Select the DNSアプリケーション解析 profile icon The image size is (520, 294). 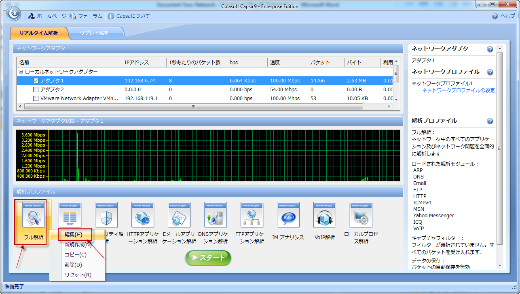point(215,215)
